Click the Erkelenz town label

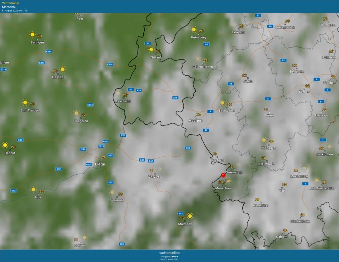coord(239,32)
